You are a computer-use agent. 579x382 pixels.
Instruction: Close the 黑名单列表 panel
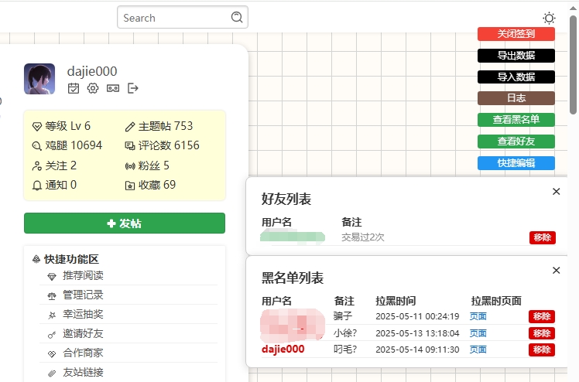click(x=556, y=270)
